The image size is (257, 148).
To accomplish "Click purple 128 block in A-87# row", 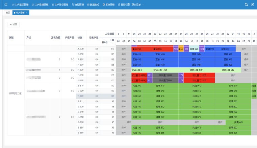I will (176, 49).
